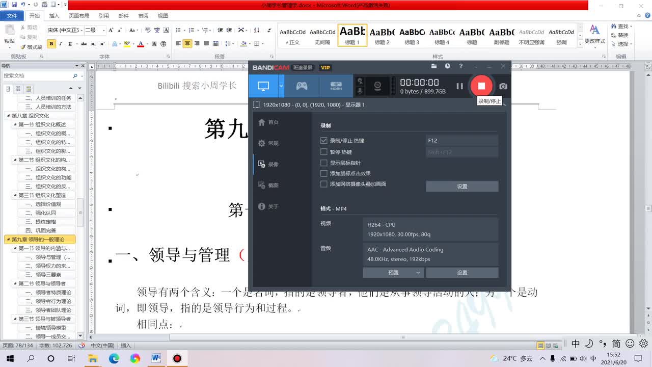
Task: Open Bandicam 常规 sidebar tab
Action: coord(268,143)
